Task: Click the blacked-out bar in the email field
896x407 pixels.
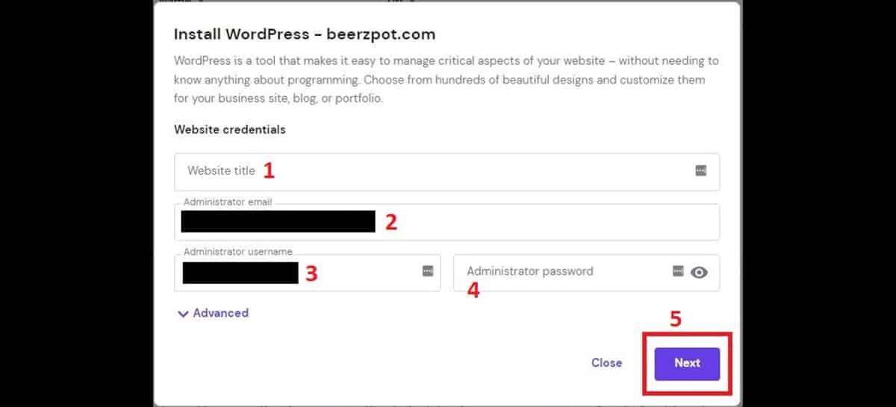Action: coord(278,221)
